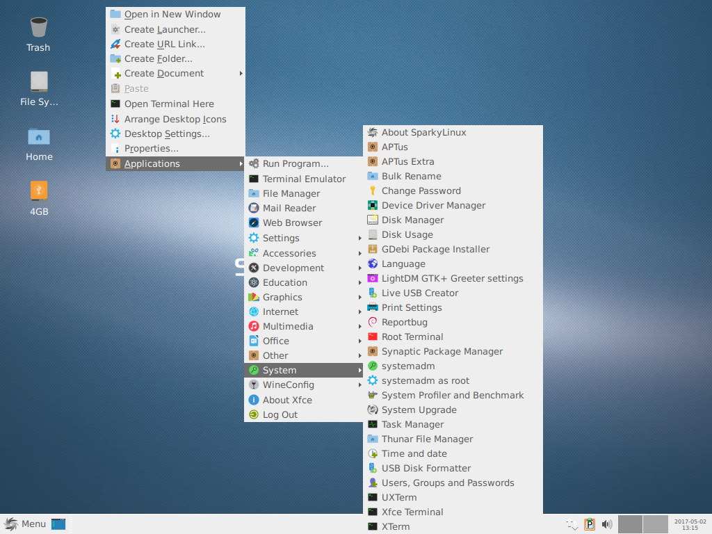Click the File Manager folder icon
The height and width of the screenshot is (534, 712).
[254, 193]
